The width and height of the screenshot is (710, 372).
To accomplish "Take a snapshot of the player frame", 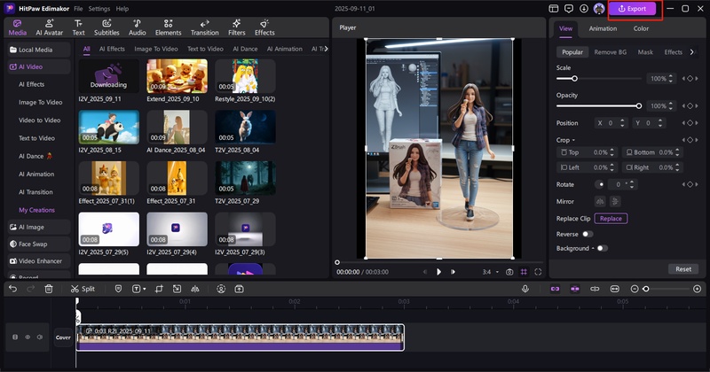I will click(509, 272).
